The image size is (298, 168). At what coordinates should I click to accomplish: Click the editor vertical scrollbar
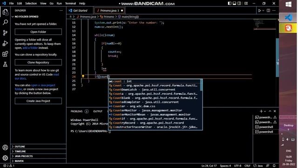click(278, 57)
